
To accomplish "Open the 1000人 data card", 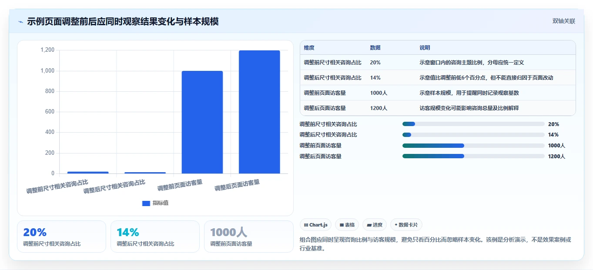I will coord(248,237).
